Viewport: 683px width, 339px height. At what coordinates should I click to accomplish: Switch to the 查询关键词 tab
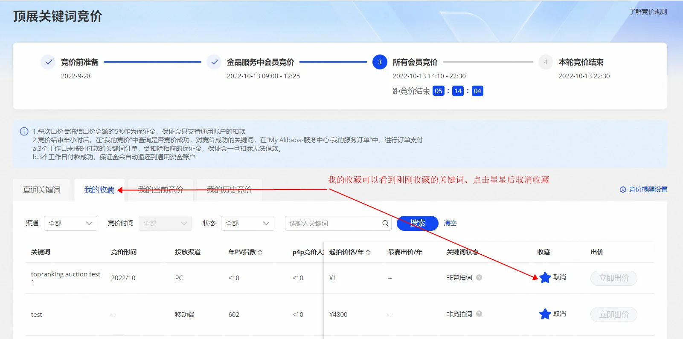[42, 190]
